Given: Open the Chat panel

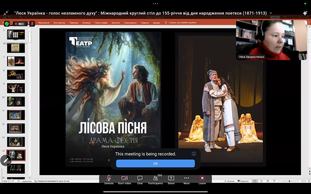Looking at the screenshot, I should coord(140,180).
